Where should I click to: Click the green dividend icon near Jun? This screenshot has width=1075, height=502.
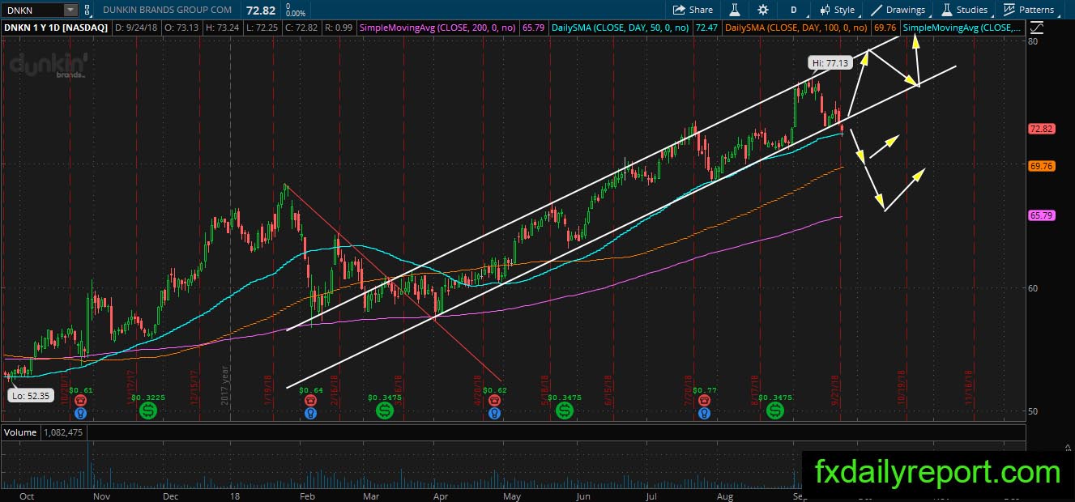[x=565, y=411]
